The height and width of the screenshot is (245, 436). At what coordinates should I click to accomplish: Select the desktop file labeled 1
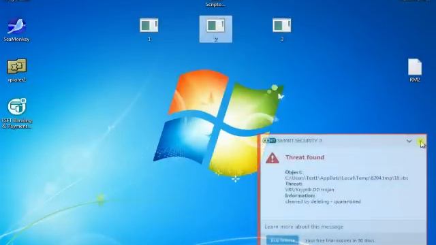[x=149, y=29]
